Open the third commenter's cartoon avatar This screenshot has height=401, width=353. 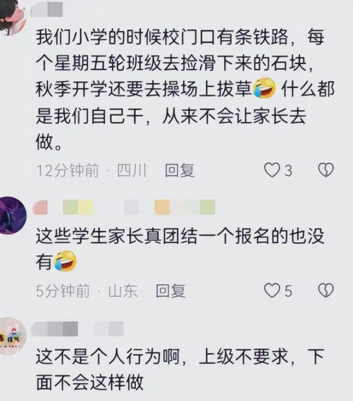(12, 336)
